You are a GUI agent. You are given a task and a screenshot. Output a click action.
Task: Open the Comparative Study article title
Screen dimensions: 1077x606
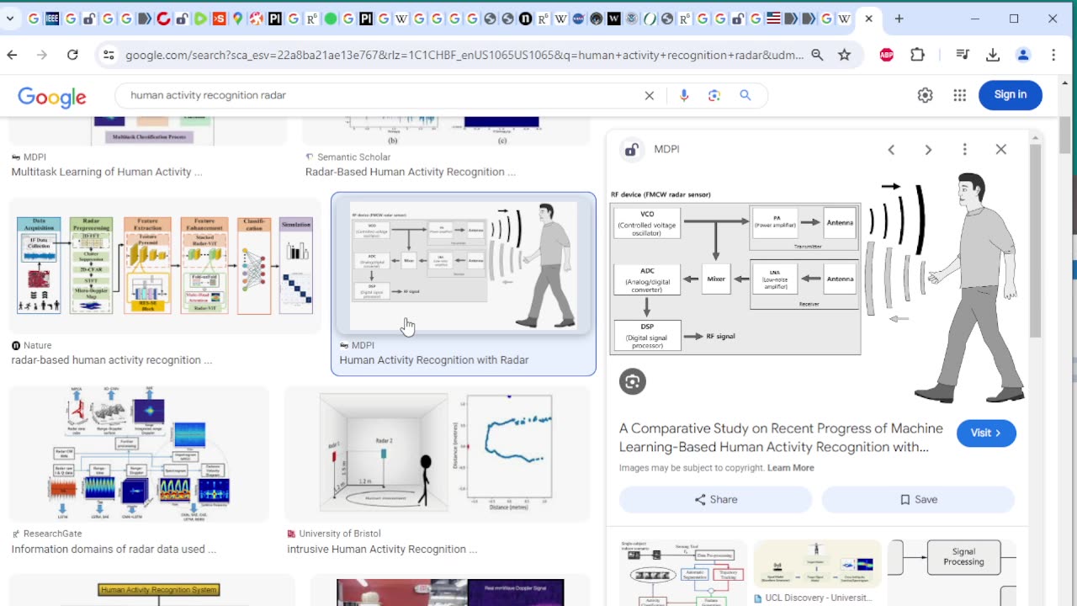coord(781,438)
